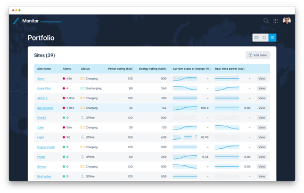Click the Edit table button
This screenshot has width=304, height=193.
[x=258, y=55]
